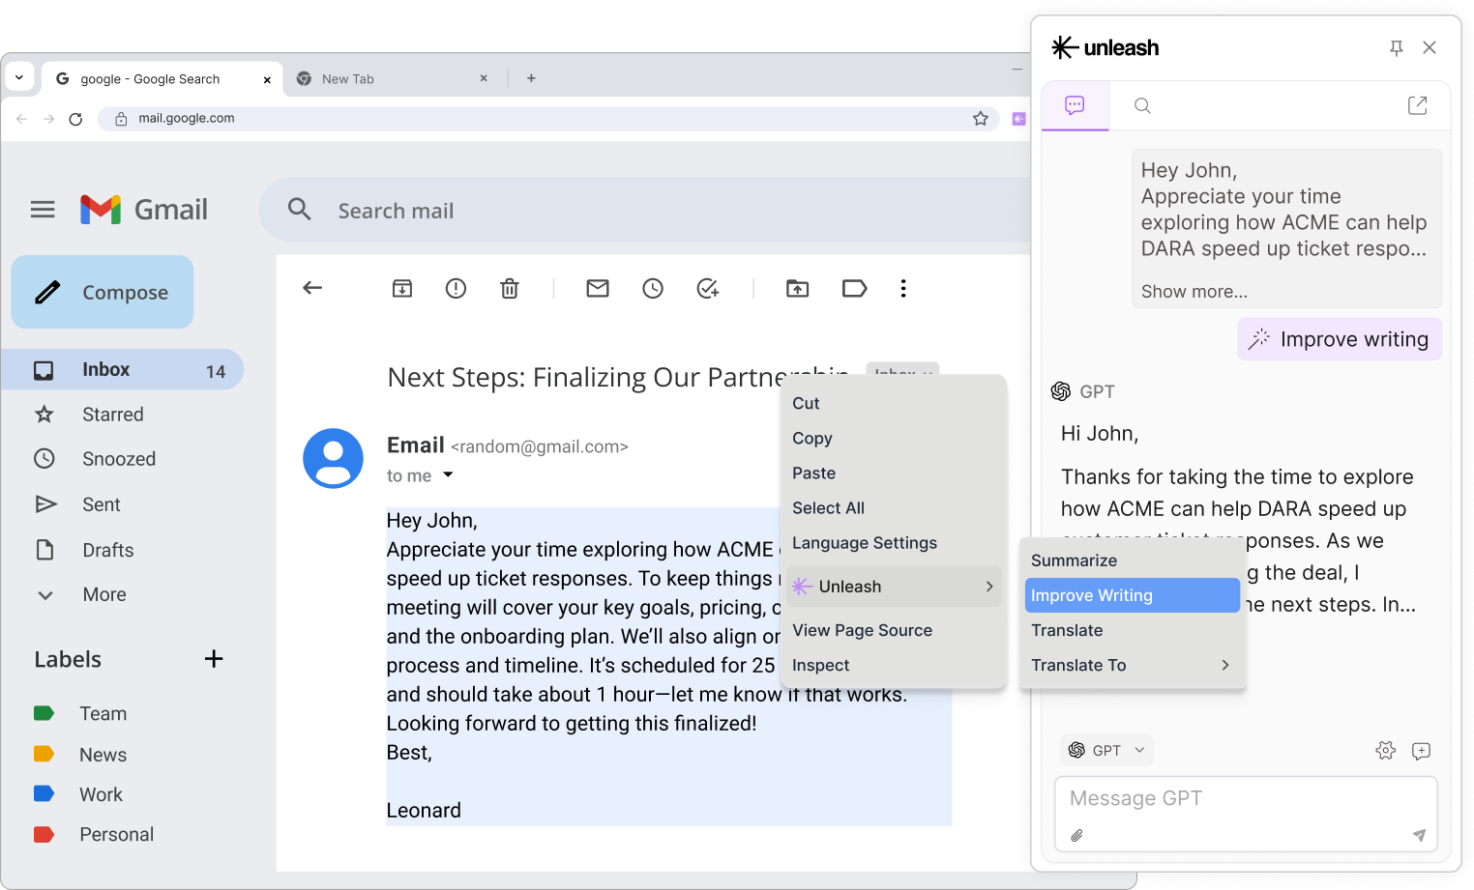Click the Improve writing chip
The image size is (1474, 890).
[x=1340, y=339]
